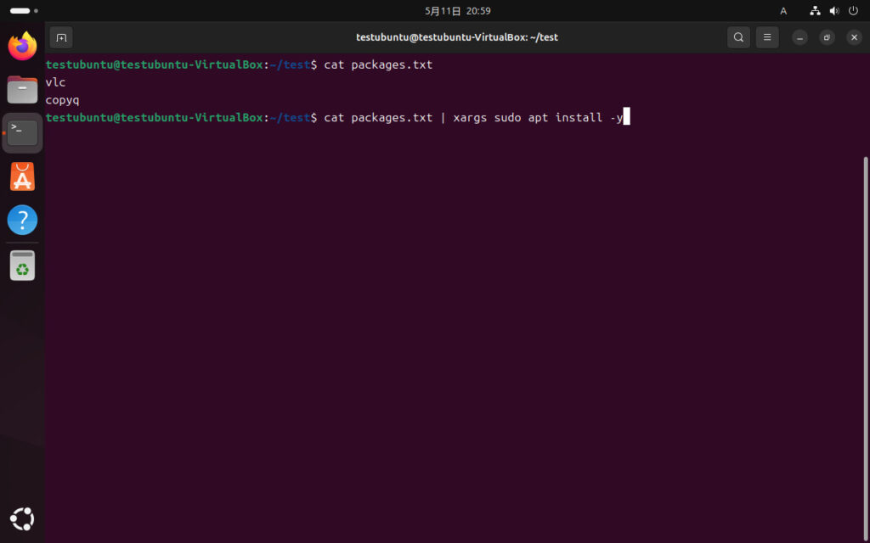Viewport: 870px width, 543px height.
Task: Open App Center from the dock
Action: pyautogui.click(x=22, y=176)
